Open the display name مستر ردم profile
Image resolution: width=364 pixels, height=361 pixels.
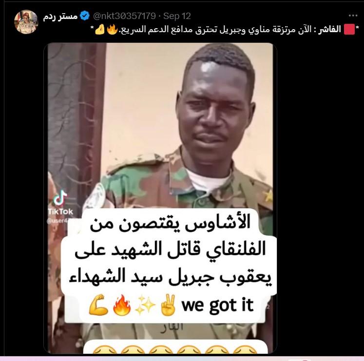pyautogui.click(x=60, y=16)
